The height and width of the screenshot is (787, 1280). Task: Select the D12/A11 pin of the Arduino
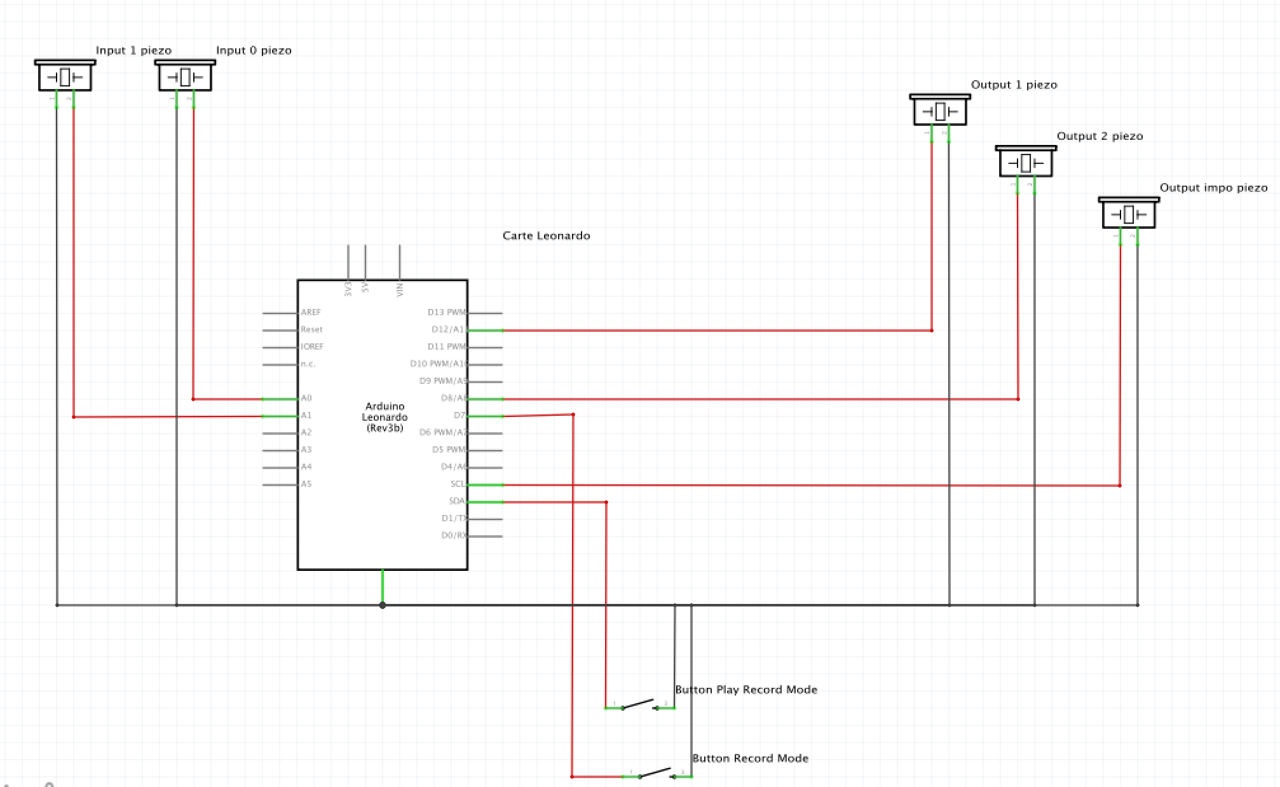point(486,331)
